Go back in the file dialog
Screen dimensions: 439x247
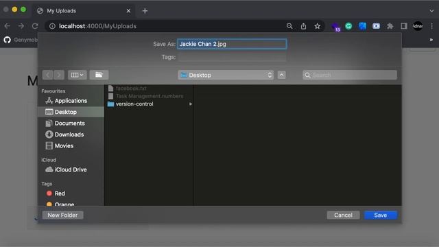(48, 75)
